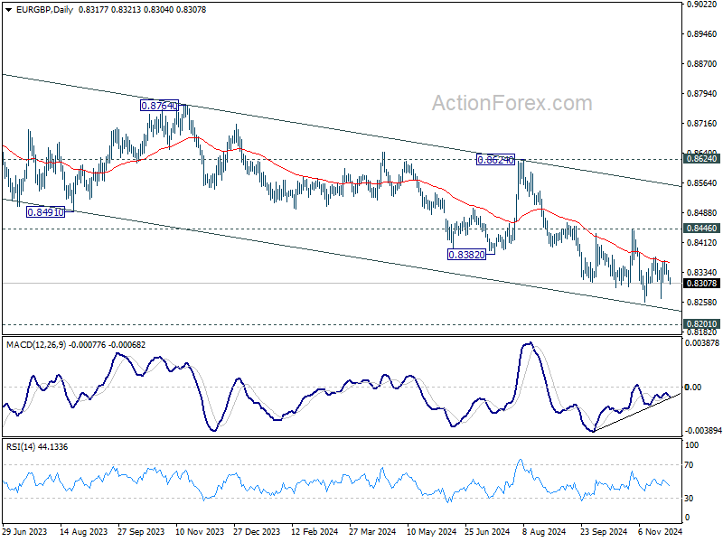Click the 0.88700 price axis value
Viewport: 723px width, 542px height.
pos(702,64)
